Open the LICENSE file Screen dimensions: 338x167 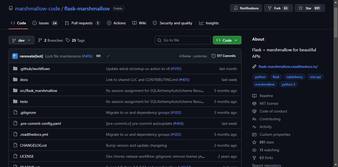click(x=27, y=156)
